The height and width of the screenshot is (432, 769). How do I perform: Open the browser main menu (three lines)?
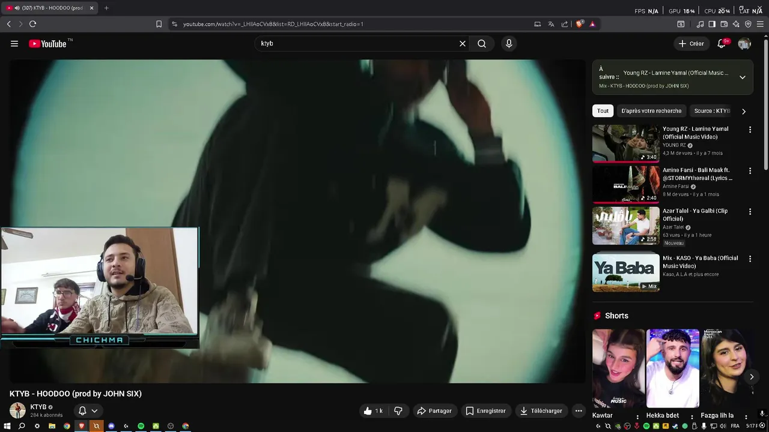tap(761, 24)
